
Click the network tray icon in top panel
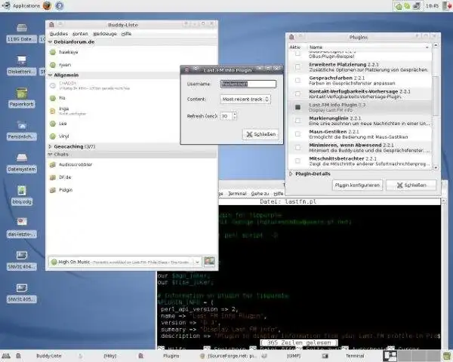[x=416, y=6]
